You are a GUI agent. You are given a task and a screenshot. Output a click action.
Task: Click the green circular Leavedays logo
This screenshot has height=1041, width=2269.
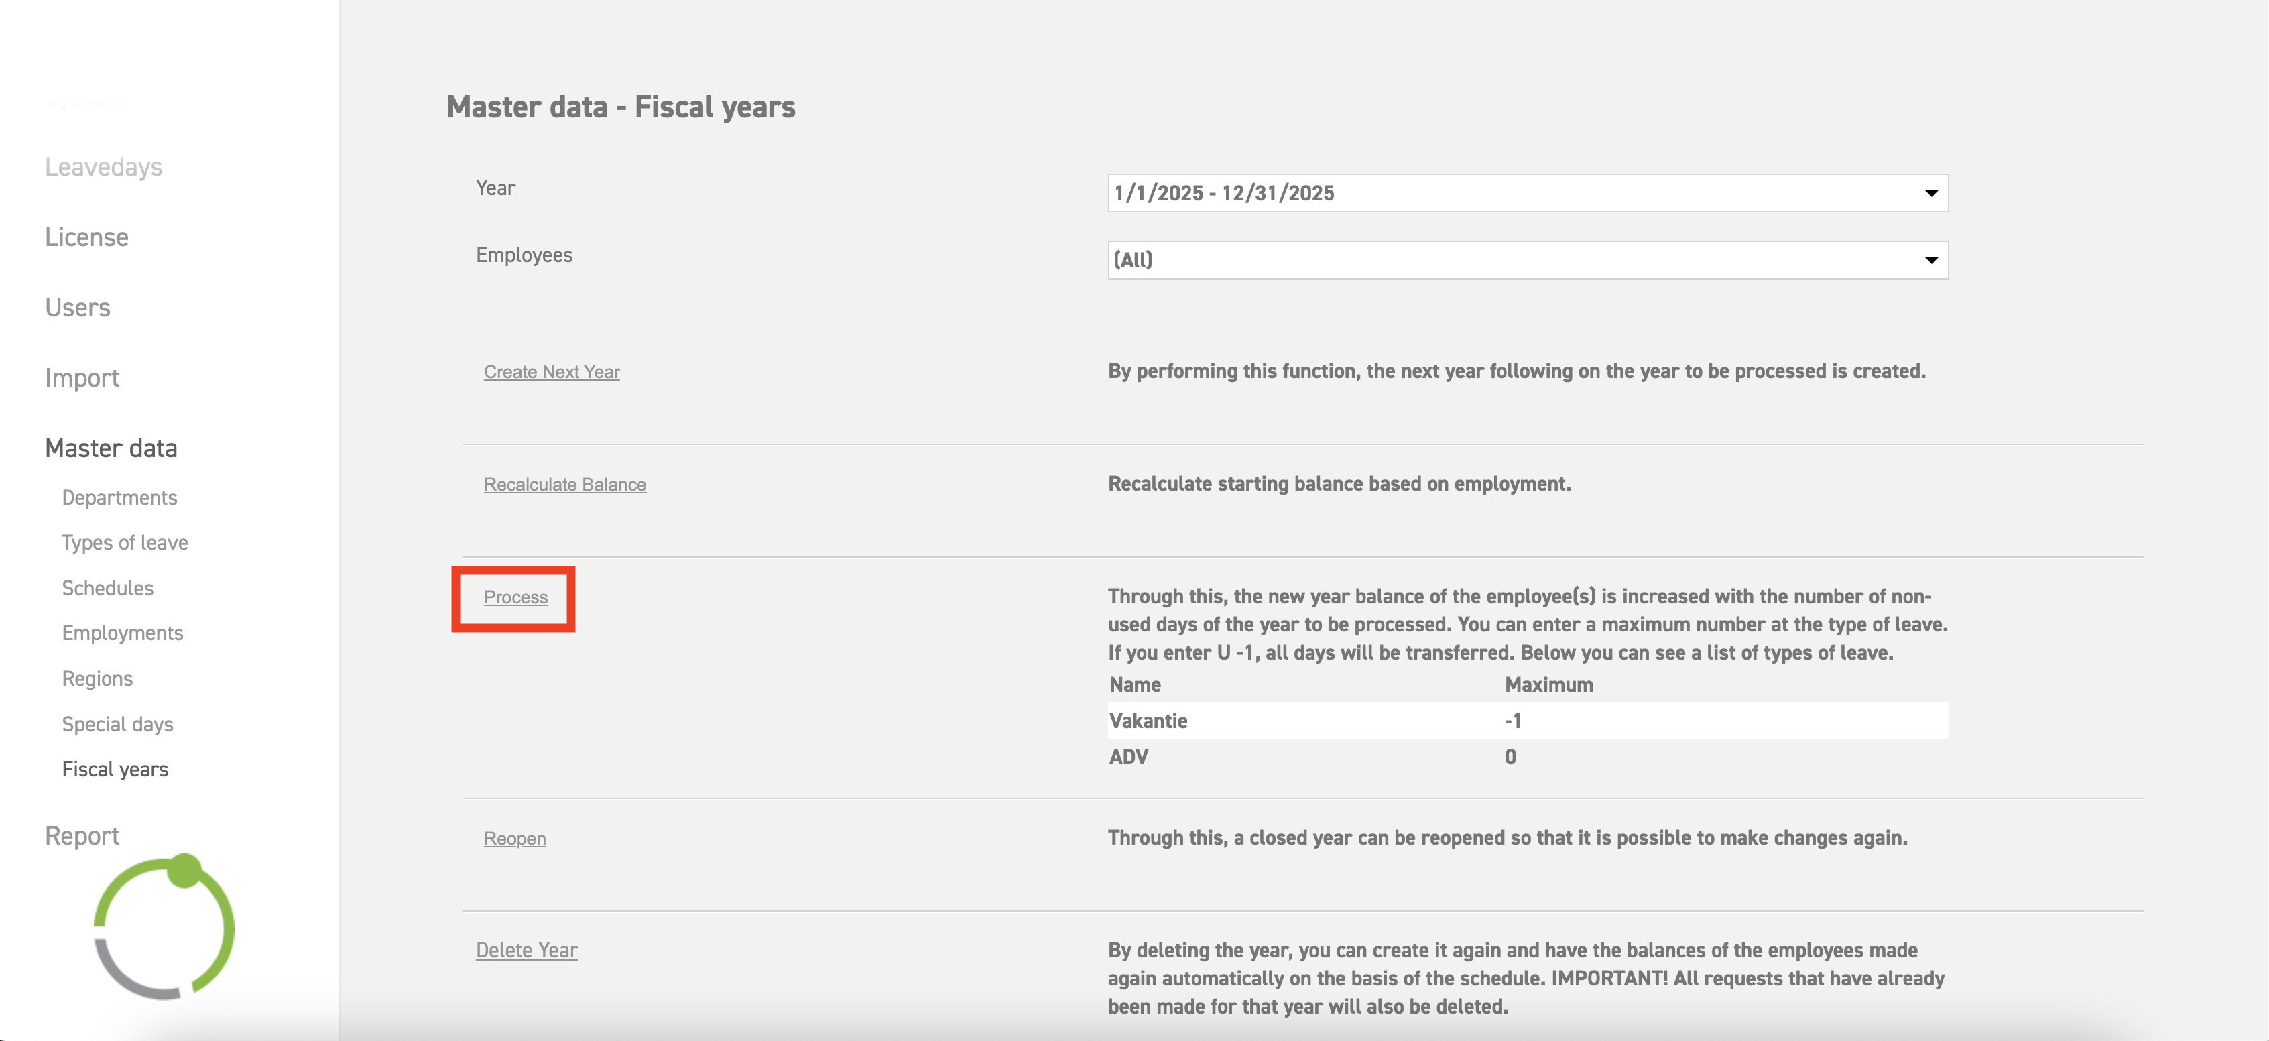(x=164, y=926)
